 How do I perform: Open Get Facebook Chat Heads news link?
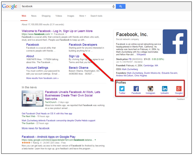pyautogui.click(x=47, y=114)
